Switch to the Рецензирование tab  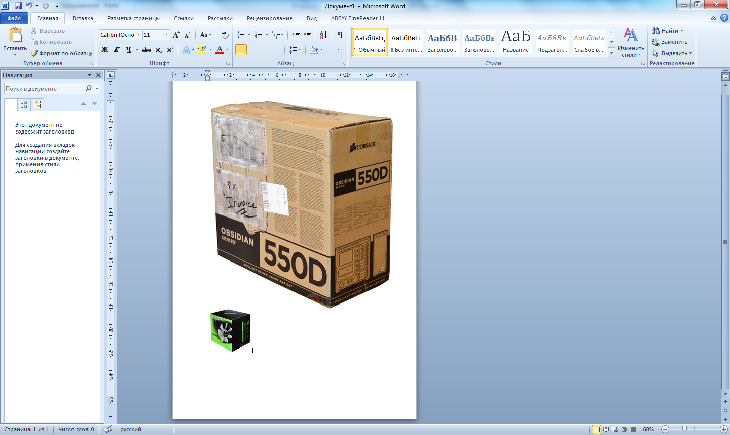(x=270, y=18)
